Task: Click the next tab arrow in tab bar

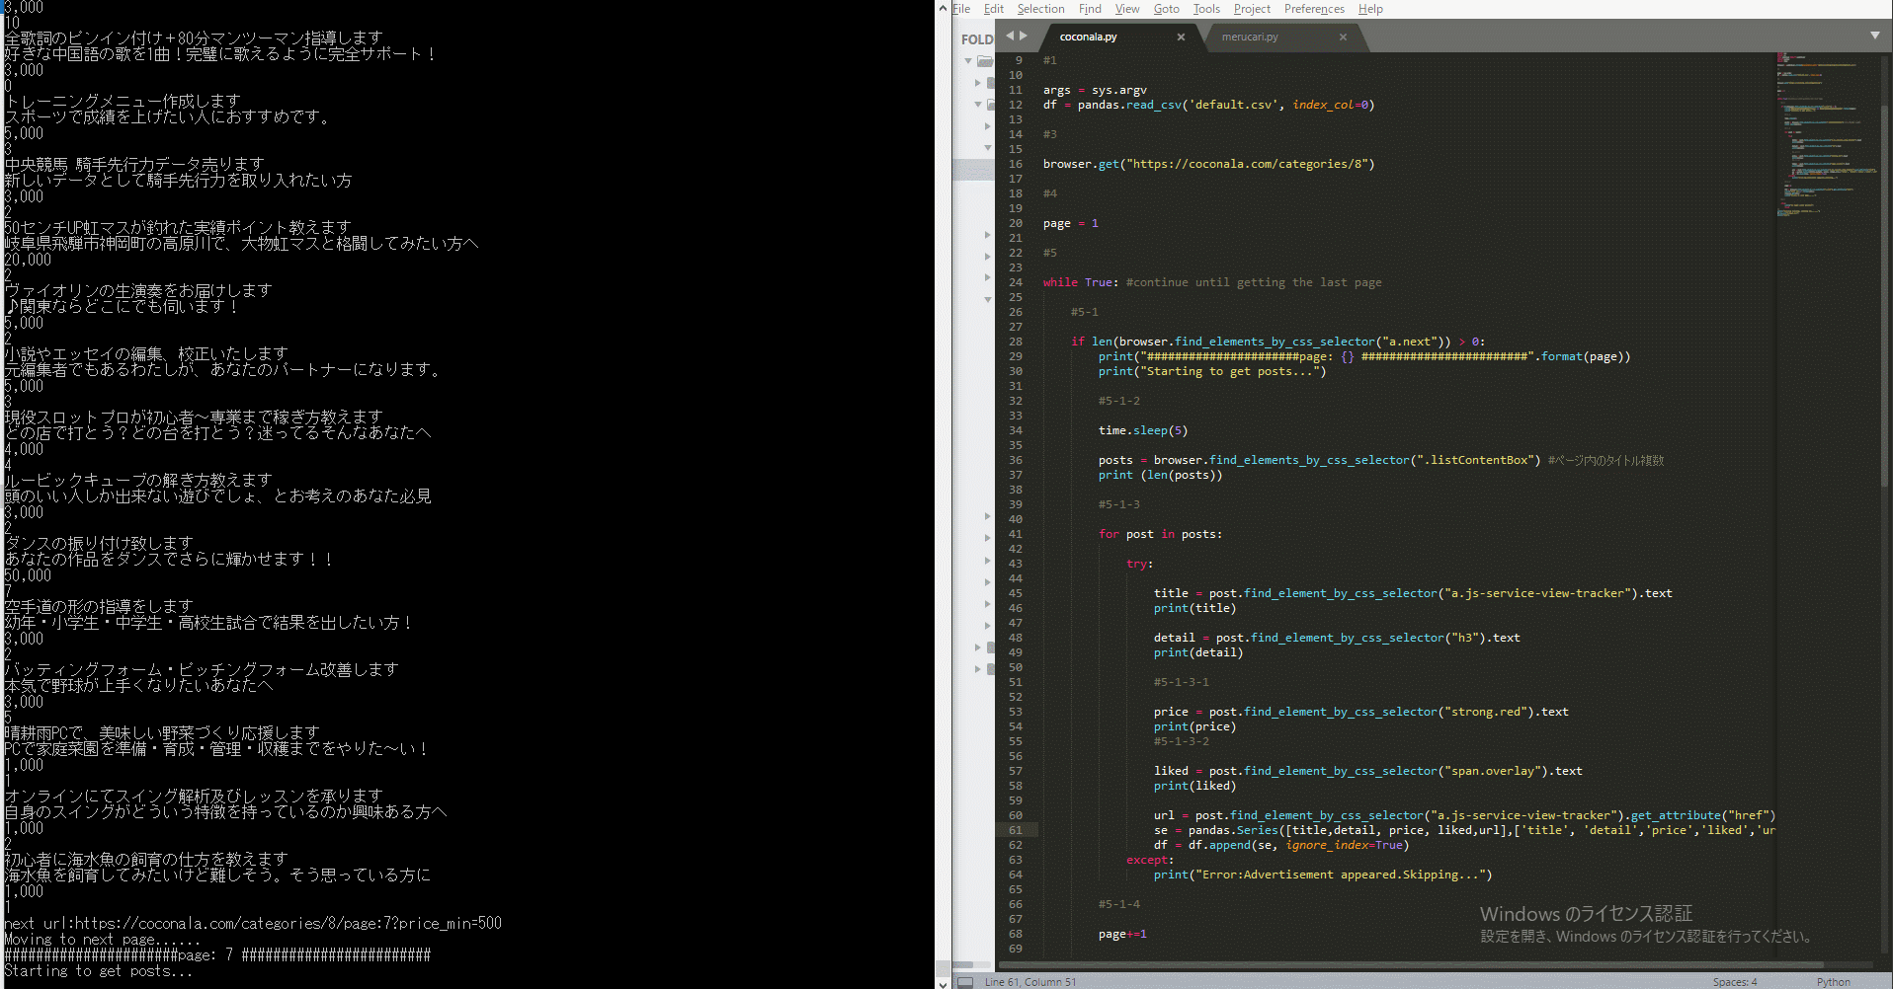Action: tap(1024, 36)
